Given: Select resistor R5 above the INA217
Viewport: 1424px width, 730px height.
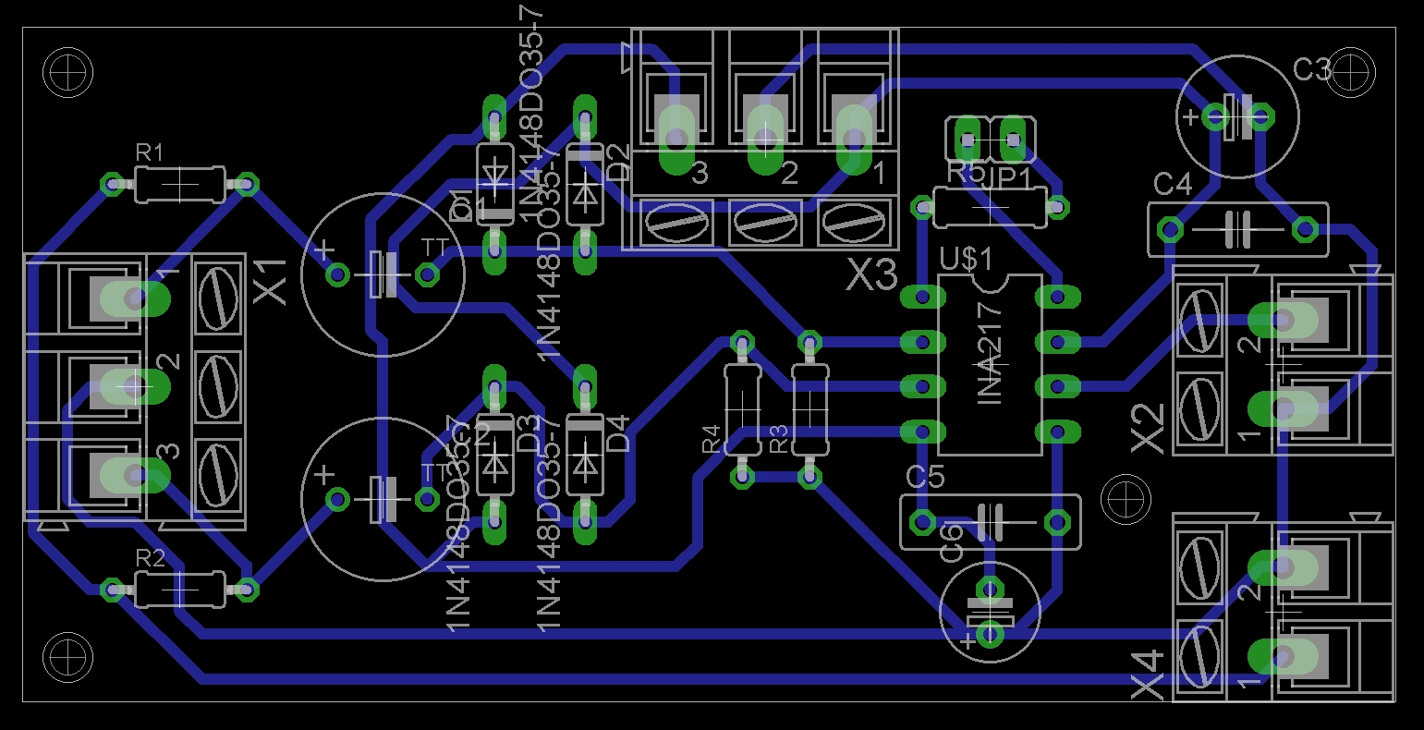Looking at the screenshot, I should [x=989, y=205].
